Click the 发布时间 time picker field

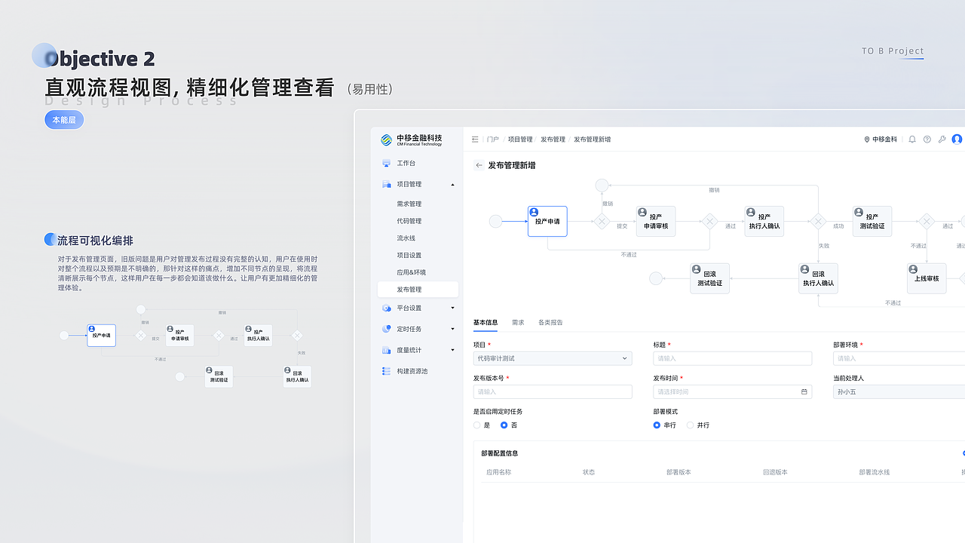point(732,391)
